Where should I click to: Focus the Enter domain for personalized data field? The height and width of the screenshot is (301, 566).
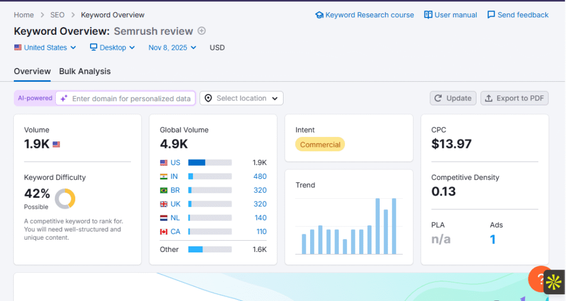point(125,98)
